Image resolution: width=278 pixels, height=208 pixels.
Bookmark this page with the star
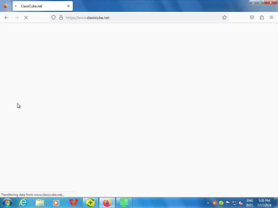(224, 17)
